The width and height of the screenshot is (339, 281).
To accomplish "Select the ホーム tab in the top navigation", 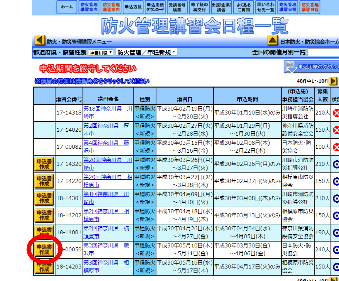I will click(66, 7).
